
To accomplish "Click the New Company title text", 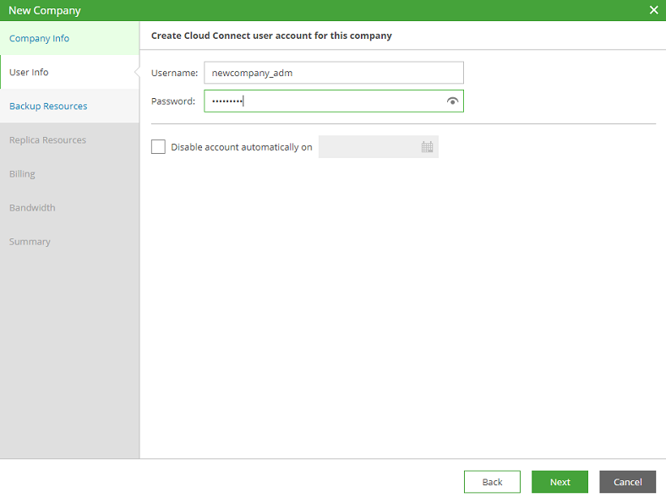I will [x=45, y=11].
